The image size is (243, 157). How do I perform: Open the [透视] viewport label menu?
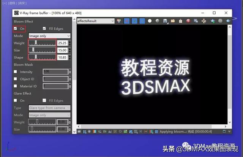(x=12, y=3)
